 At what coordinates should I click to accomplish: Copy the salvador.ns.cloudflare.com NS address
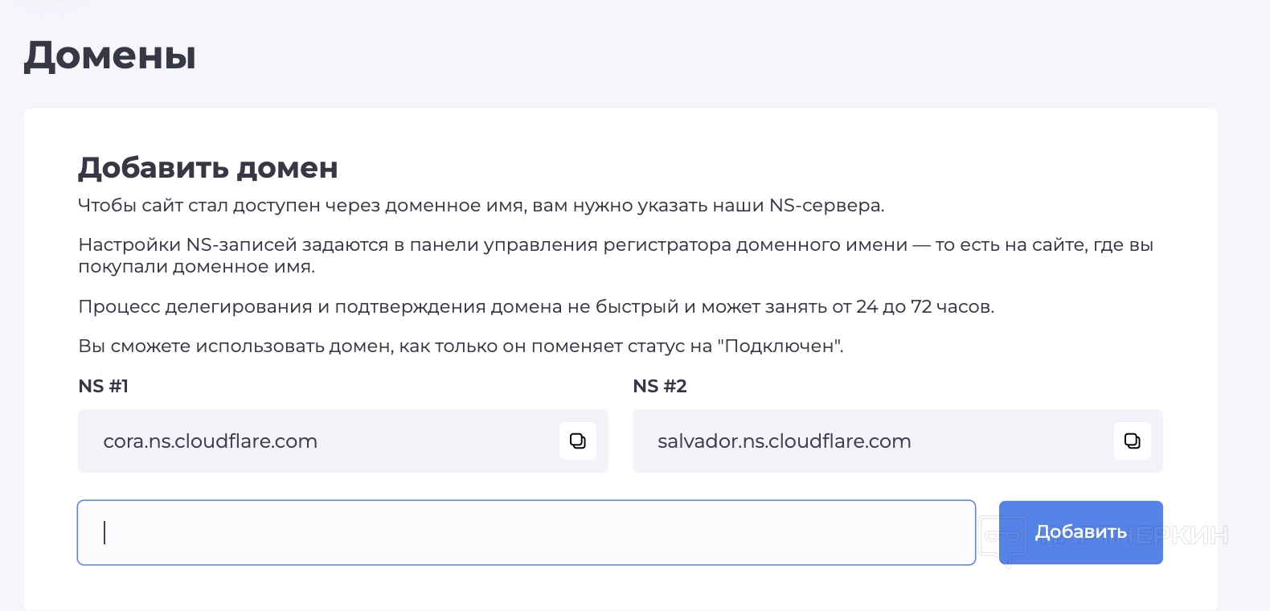[1132, 441]
